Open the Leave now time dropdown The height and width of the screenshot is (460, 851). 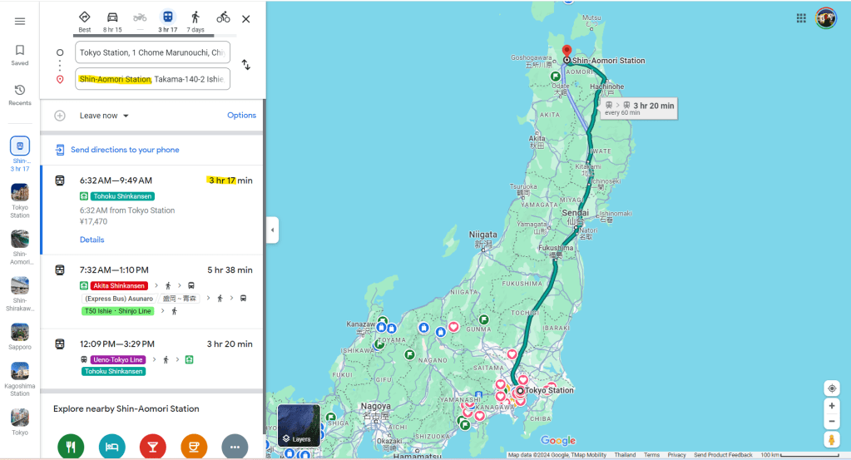(x=104, y=116)
